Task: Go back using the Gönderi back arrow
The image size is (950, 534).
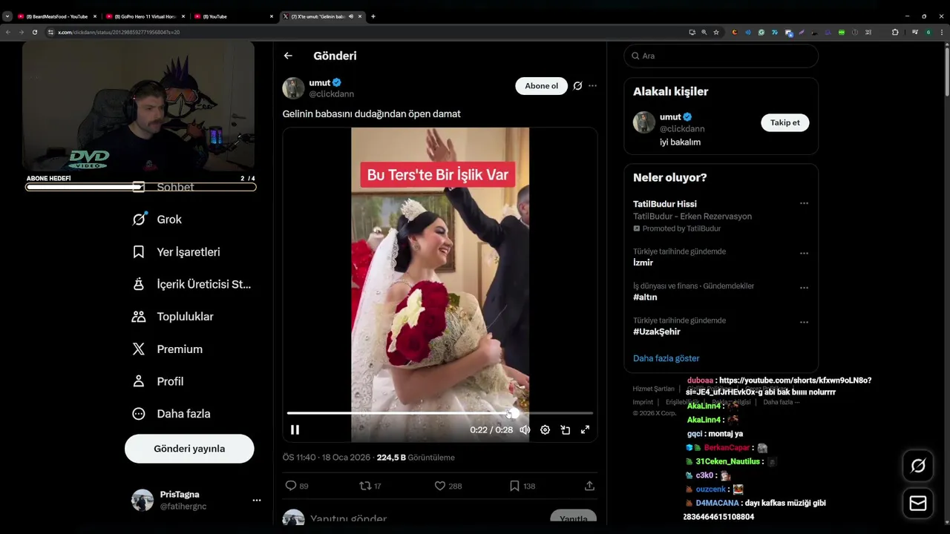Action: click(x=288, y=56)
